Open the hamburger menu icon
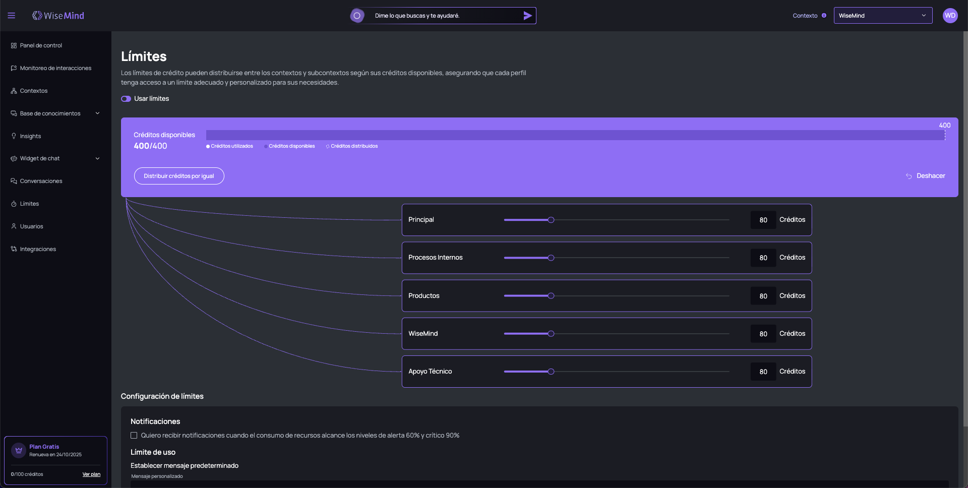This screenshot has width=968, height=488. (12, 16)
